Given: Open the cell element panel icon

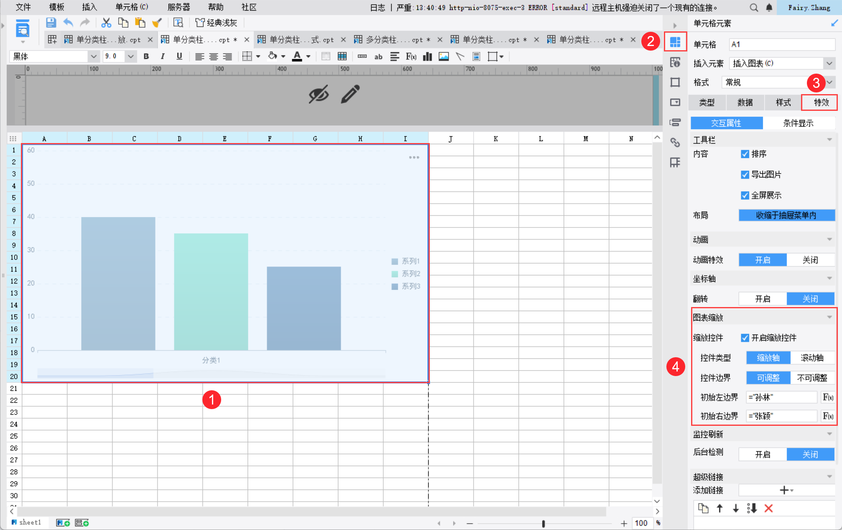Looking at the screenshot, I should [675, 41].
